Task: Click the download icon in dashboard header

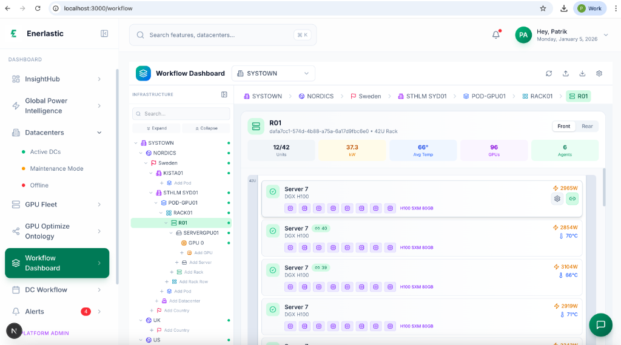Action: click(x=582, y=73)
